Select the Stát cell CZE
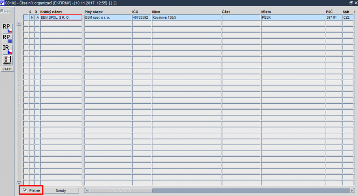Image resolution: width=358 pixels, height=196 pixels. 348,17
